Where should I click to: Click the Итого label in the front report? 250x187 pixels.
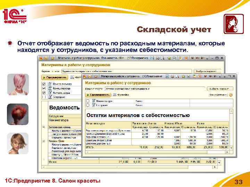point(90,147)
